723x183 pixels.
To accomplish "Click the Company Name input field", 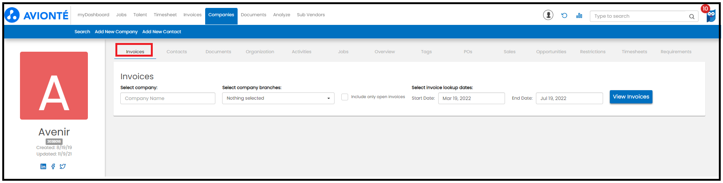I will [168, 98].
